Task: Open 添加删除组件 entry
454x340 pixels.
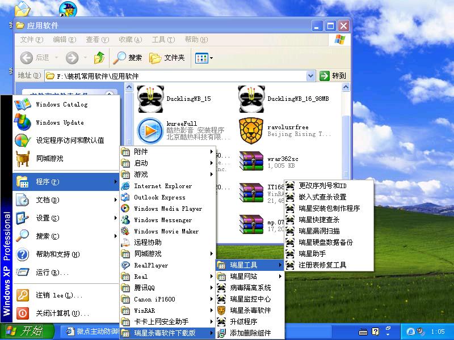Action: tap(250, 333)
